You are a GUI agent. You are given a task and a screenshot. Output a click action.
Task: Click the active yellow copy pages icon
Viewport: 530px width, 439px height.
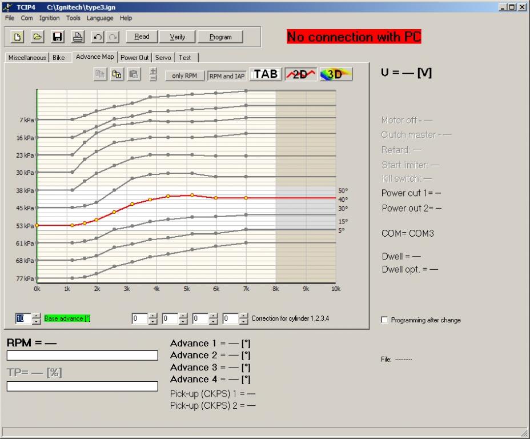click(117, 74)
